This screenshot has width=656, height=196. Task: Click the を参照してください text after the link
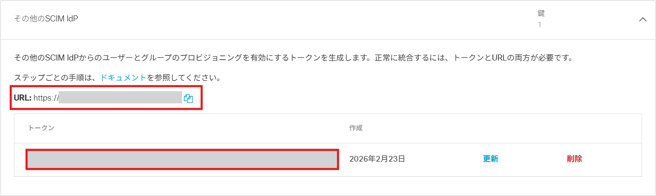[184, 78]
